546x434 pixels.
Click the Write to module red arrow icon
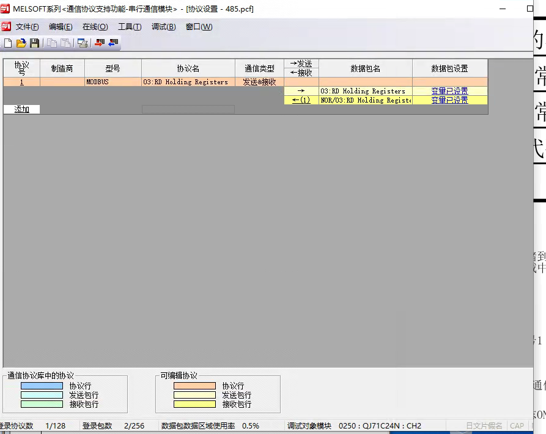(x=99, y=43)
